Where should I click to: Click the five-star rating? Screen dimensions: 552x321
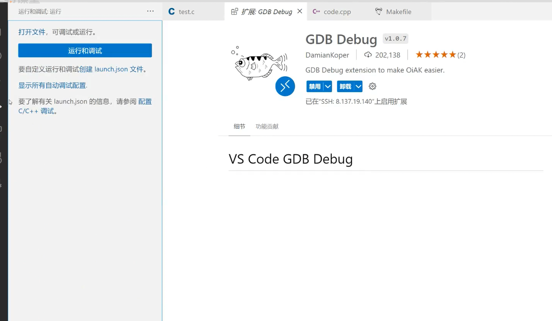[x=436, y=55]
